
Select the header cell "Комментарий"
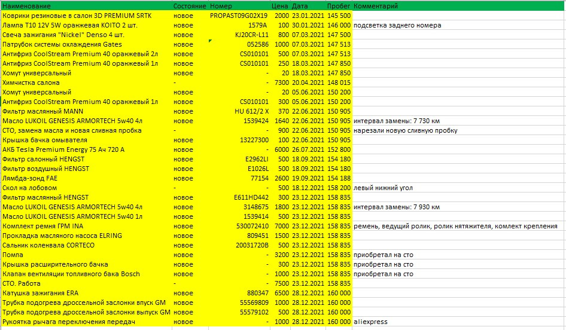(458, 6)
